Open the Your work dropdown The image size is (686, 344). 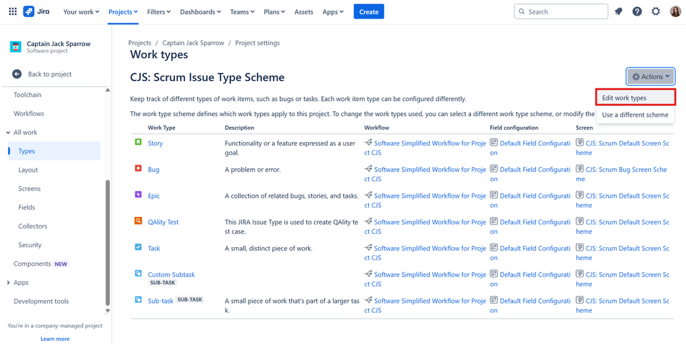click(81, 12)
